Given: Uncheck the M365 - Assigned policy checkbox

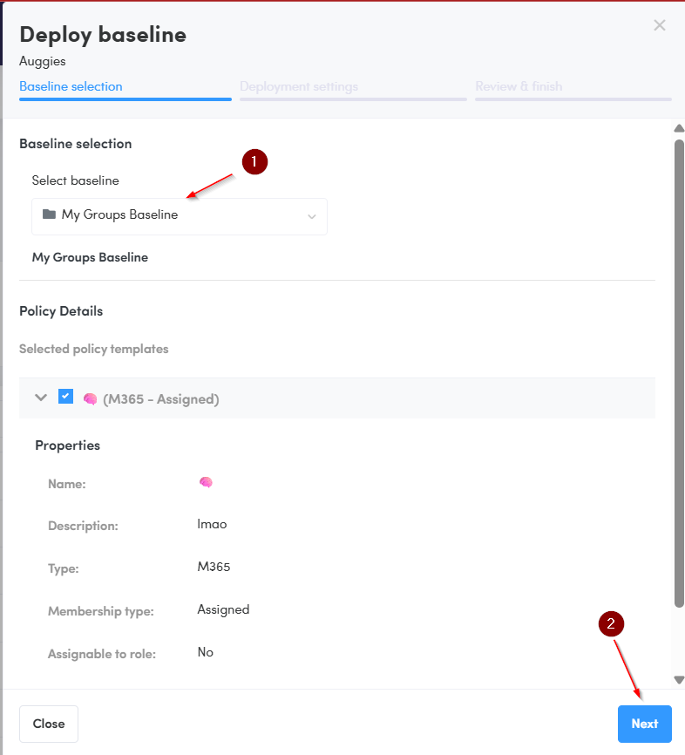Looking at the screenshot, I should [65, 397].
